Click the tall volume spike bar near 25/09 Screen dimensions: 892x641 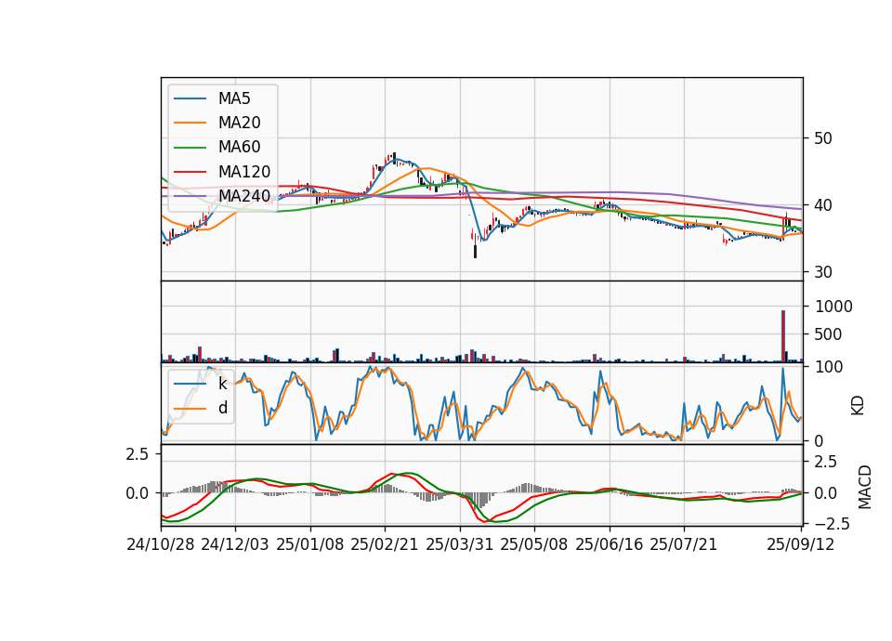(783, 336)
